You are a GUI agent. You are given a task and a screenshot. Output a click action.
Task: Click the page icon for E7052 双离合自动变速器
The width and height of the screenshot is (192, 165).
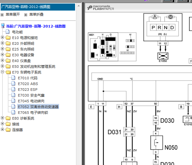tap(13, 106)
